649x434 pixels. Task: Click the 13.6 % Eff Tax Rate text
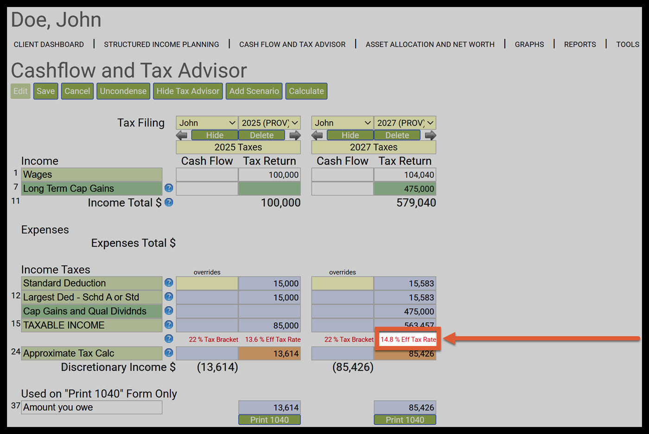[273, 340]
